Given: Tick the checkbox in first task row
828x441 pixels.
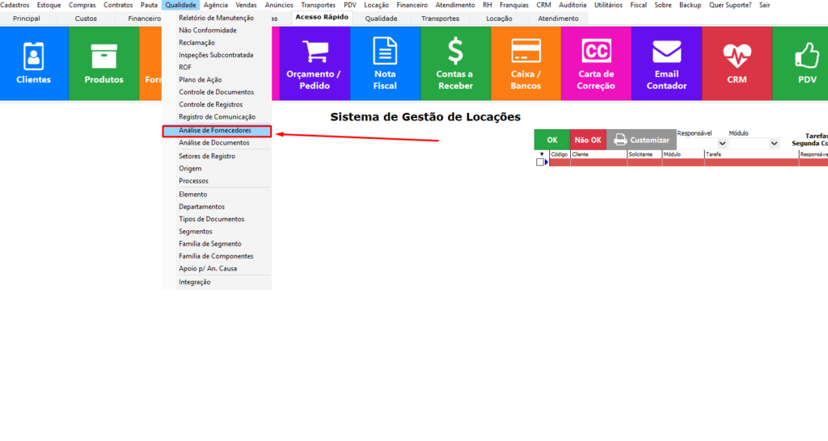Looking at the screenshot, I should tap(540, 162).
